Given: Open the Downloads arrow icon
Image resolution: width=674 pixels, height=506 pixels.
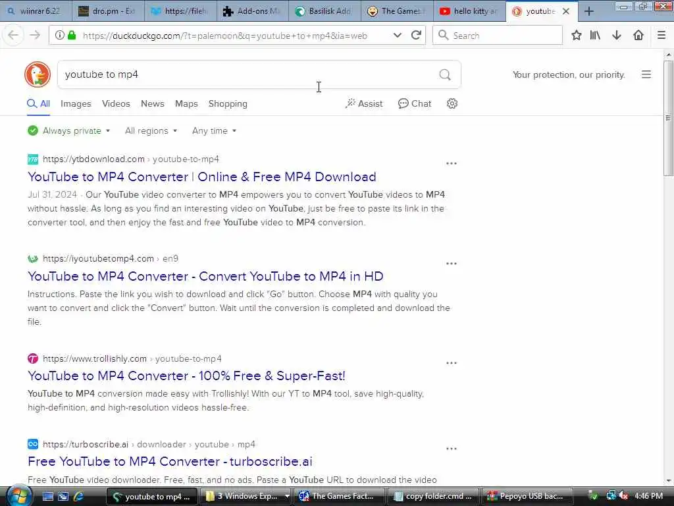Looking at the screenshot, I should pos(616,36).
